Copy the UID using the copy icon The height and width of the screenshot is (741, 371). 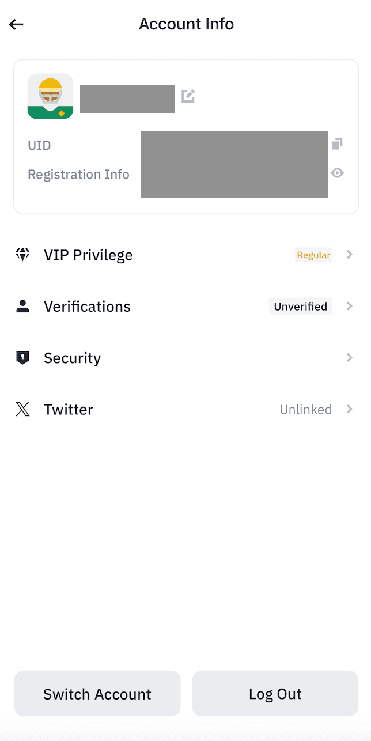tap(338, 144)
